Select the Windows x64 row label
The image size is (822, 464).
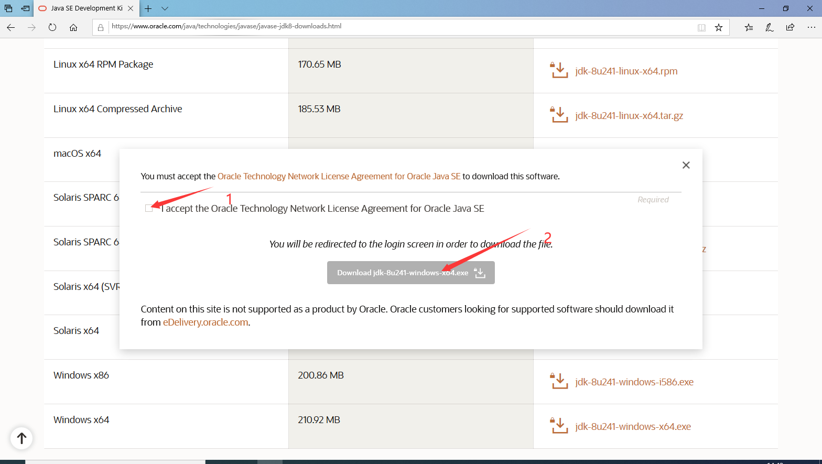point(81,420)
